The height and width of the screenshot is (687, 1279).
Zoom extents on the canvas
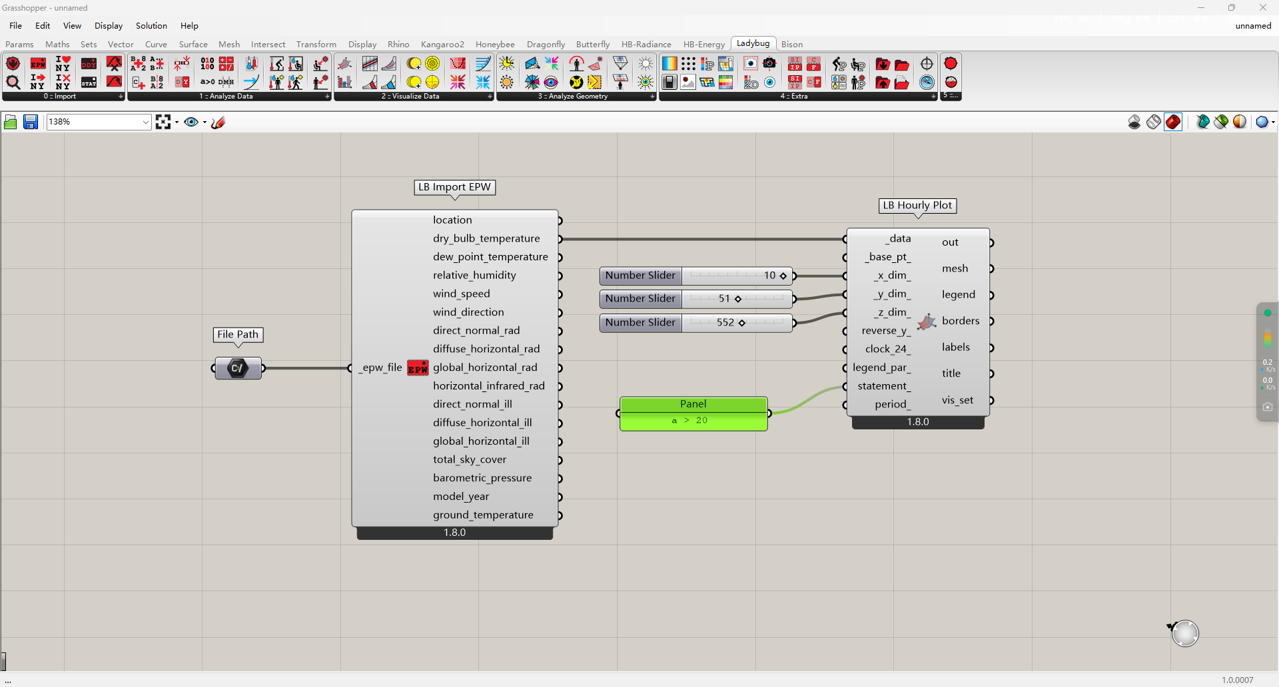click(163, 122)
